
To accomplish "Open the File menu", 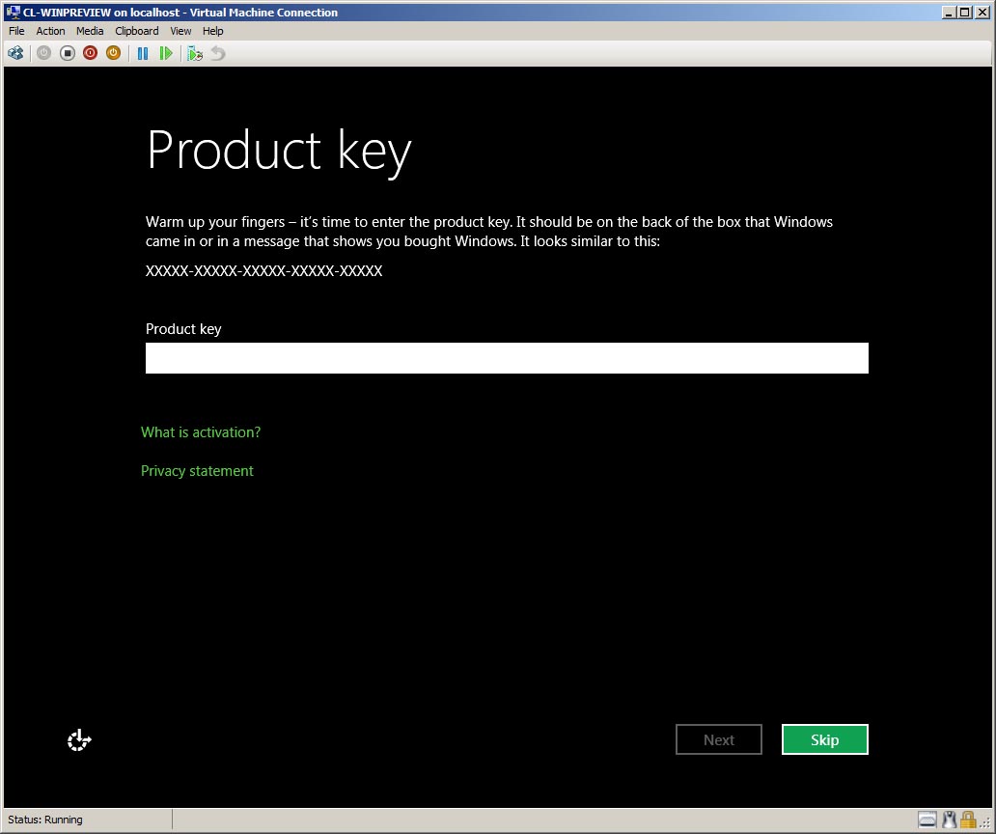I will click(16, 31).
